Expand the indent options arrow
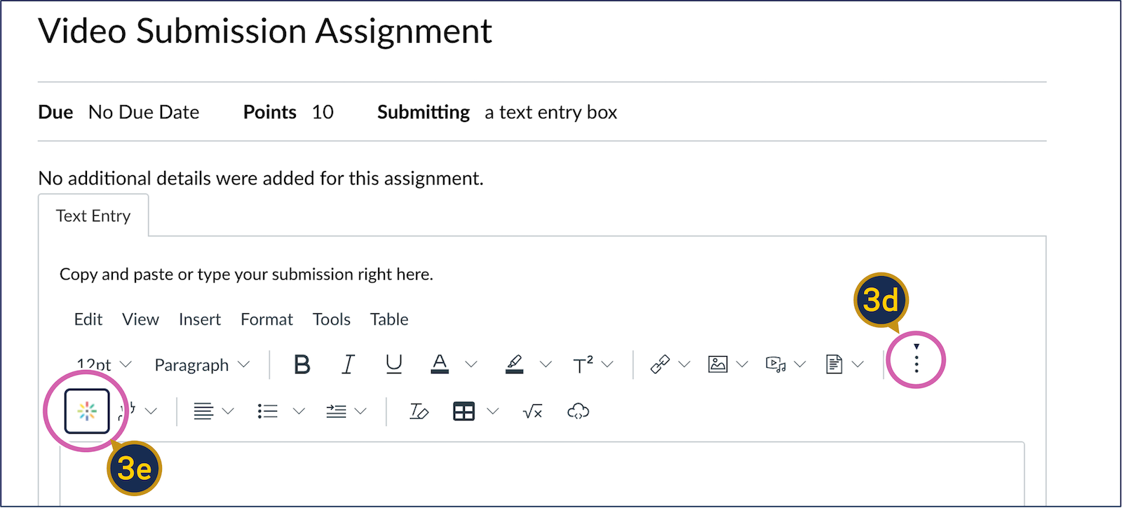 [360, 411]
